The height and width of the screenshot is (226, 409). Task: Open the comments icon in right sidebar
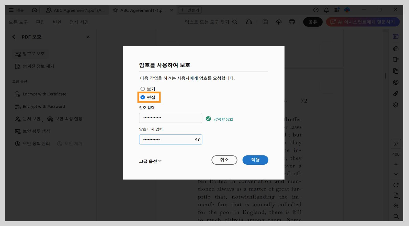coord(396,49)
